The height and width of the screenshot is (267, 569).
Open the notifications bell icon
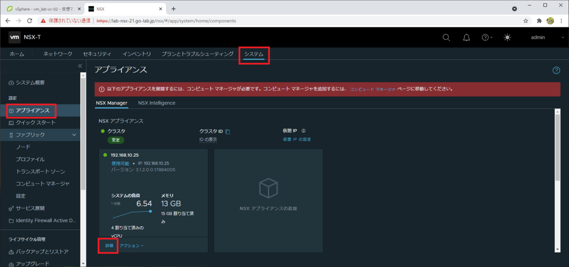coord(467,37)
